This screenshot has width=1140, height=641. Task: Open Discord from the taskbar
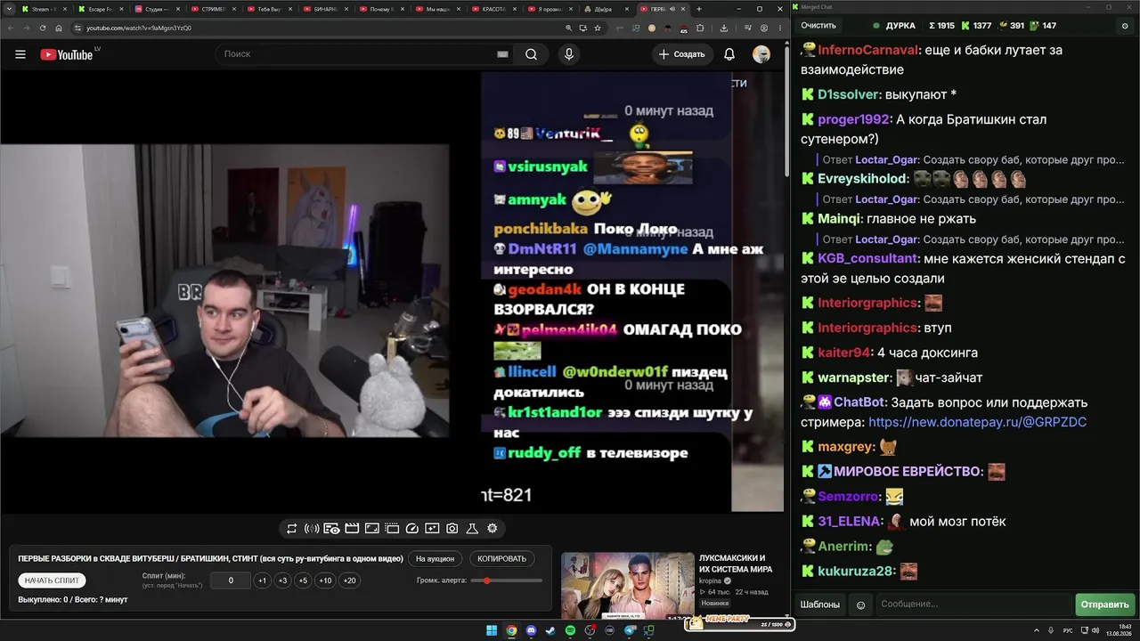click(x=532, y=631)
